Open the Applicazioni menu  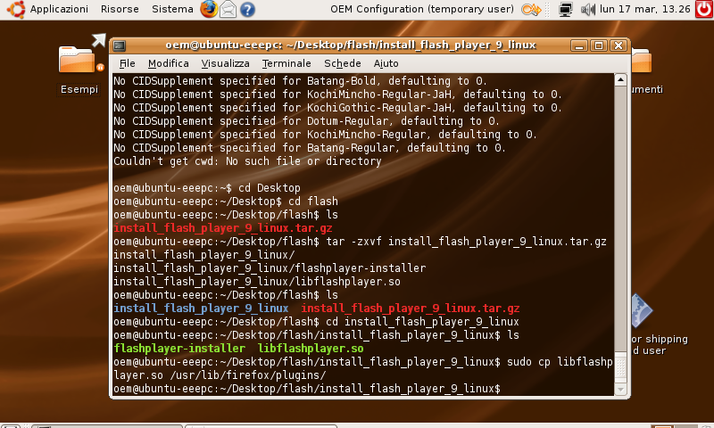point(59,9)
